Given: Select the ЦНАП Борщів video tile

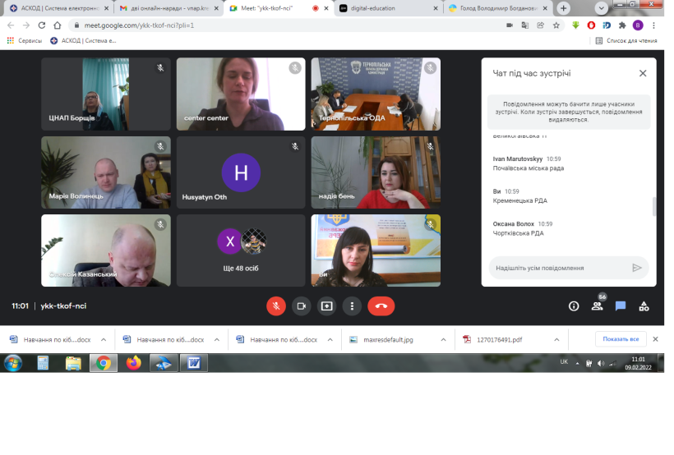Looking at the screenshot, I should 106,94.
